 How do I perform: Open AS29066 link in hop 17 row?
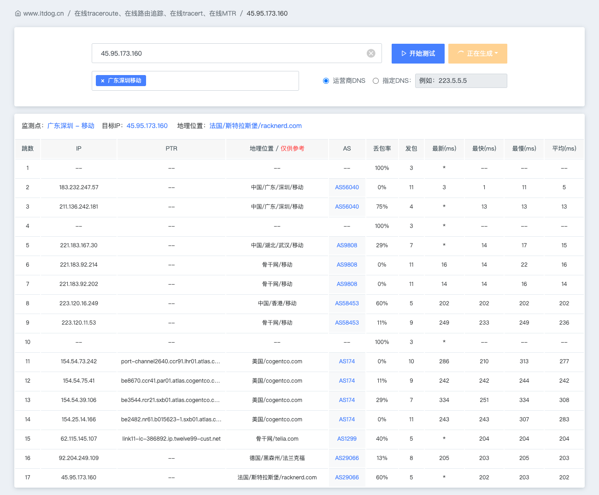click(347, 478)
